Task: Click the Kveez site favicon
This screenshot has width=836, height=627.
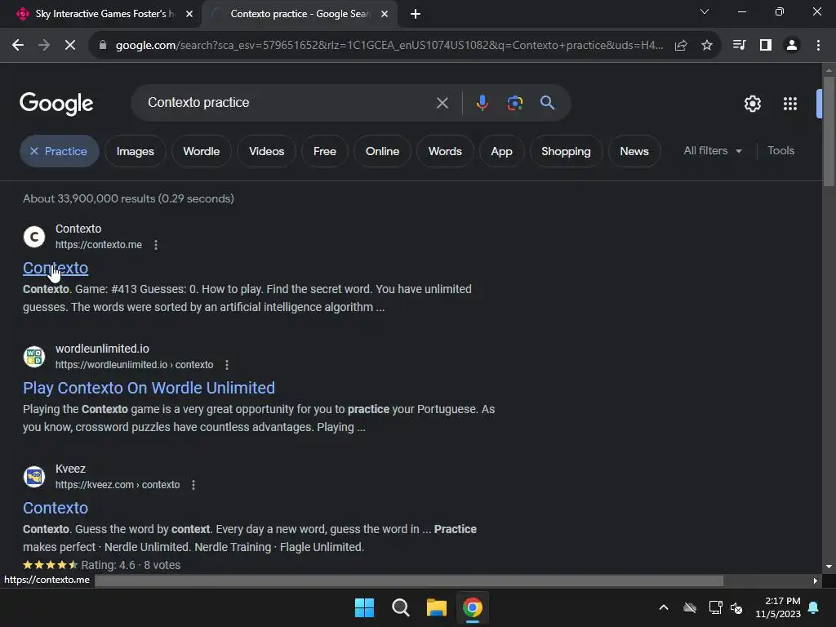Action: point(34,477)
